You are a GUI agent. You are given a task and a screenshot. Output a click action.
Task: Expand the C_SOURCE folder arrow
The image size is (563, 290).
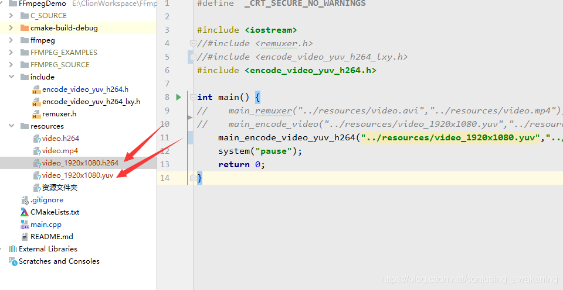pyautogui.click(x=11, y=15)
